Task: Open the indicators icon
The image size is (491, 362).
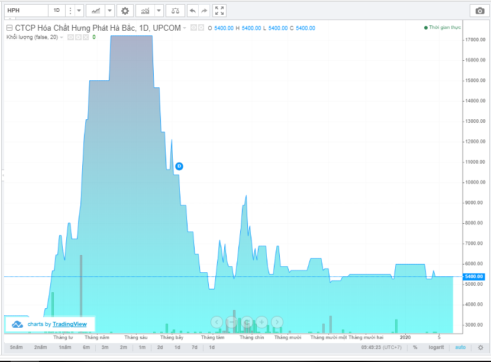Action: (146, 11)
